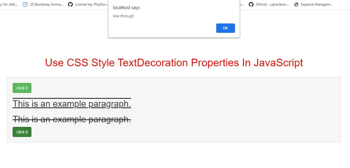This screenshot has width=350, height=168.
Task: Click the dark green 'click it' button
Action: (x=22, y=132)
